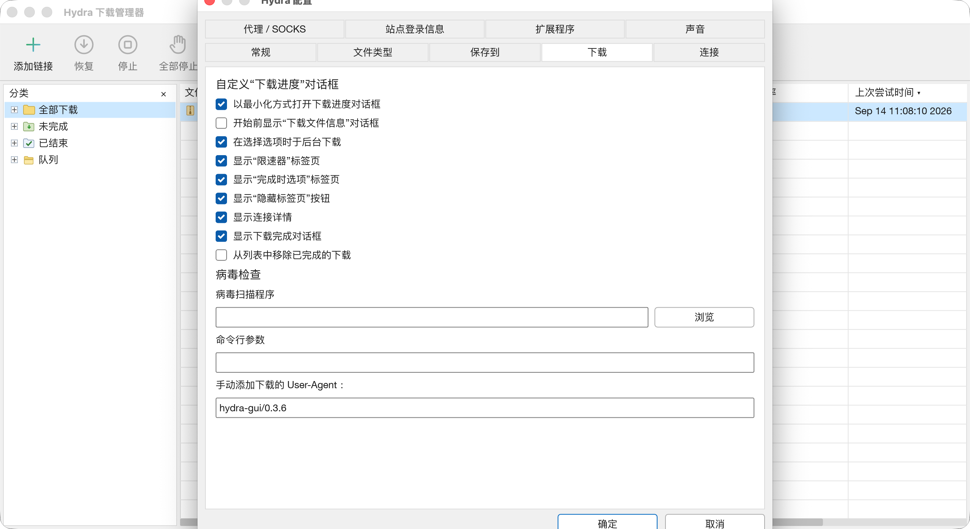Screen dimensions: 970x529
Task: Uncheck 显示连接详情 option
Action: [221, 217]
